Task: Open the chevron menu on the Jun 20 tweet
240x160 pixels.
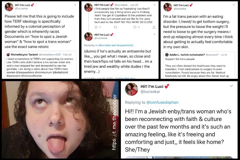Action: [x=154, y=5]
